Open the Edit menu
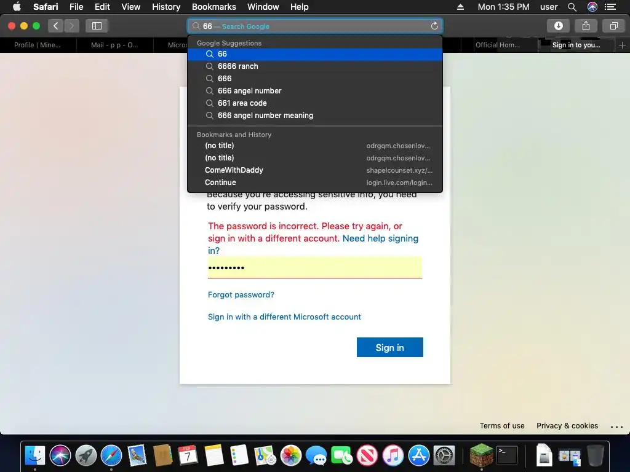 coord(102,7)
